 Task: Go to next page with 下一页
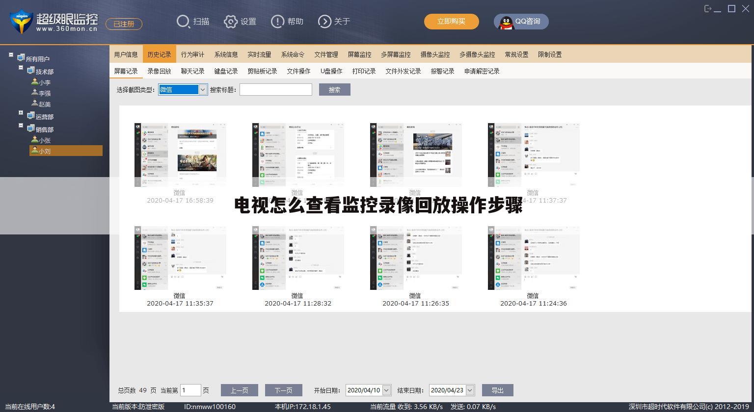[x=284, y=390]
